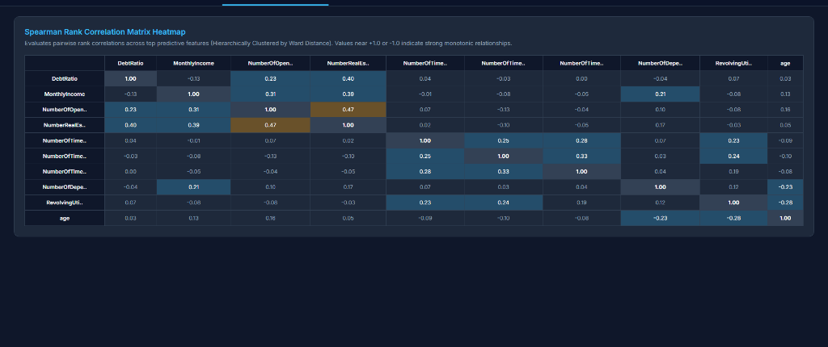Click 0.07 in RevolvingUti.. row, DebtRatio column
The image size is (828, 347).
130,203
